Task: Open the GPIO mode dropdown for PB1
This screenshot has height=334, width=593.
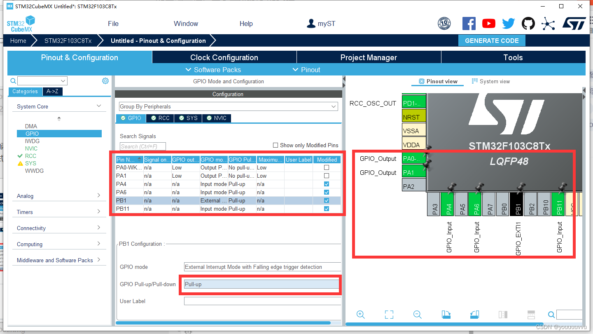Action: click(x=262, y=267)
